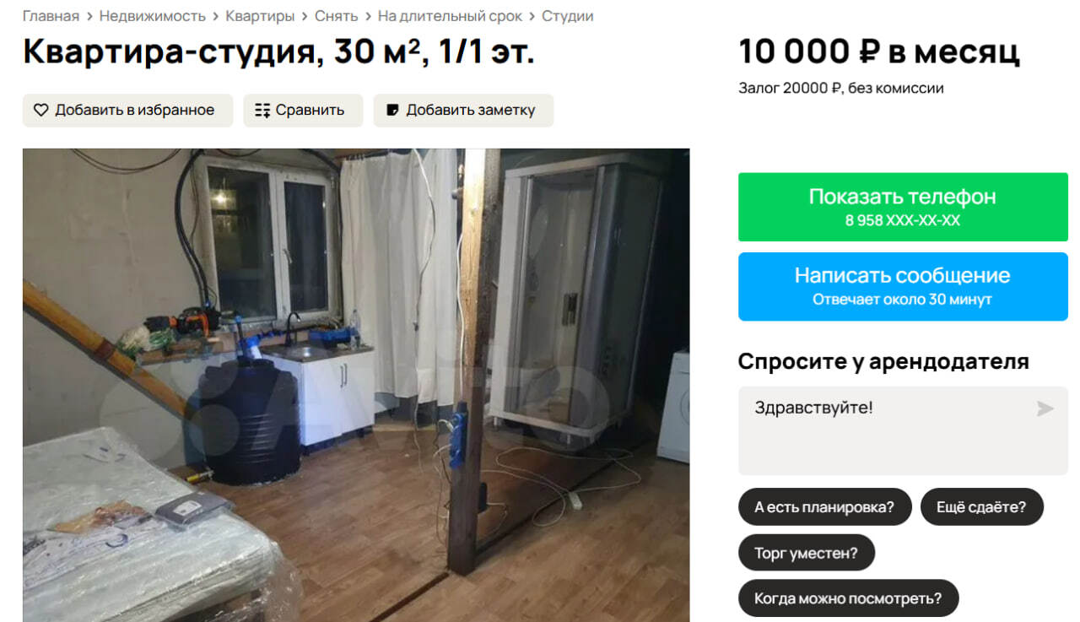Select the Снять breadcrumb link
Viewport: 1080px width, 622px height.
tap(336, 16)
